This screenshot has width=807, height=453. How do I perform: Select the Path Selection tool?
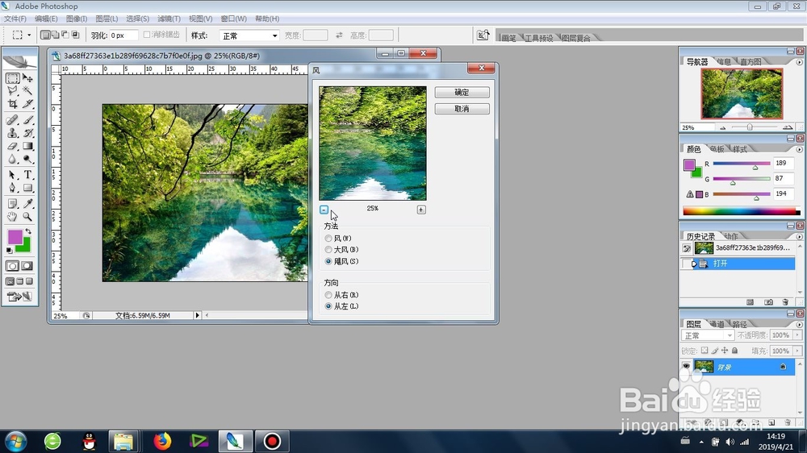click(x=12, y=176)
